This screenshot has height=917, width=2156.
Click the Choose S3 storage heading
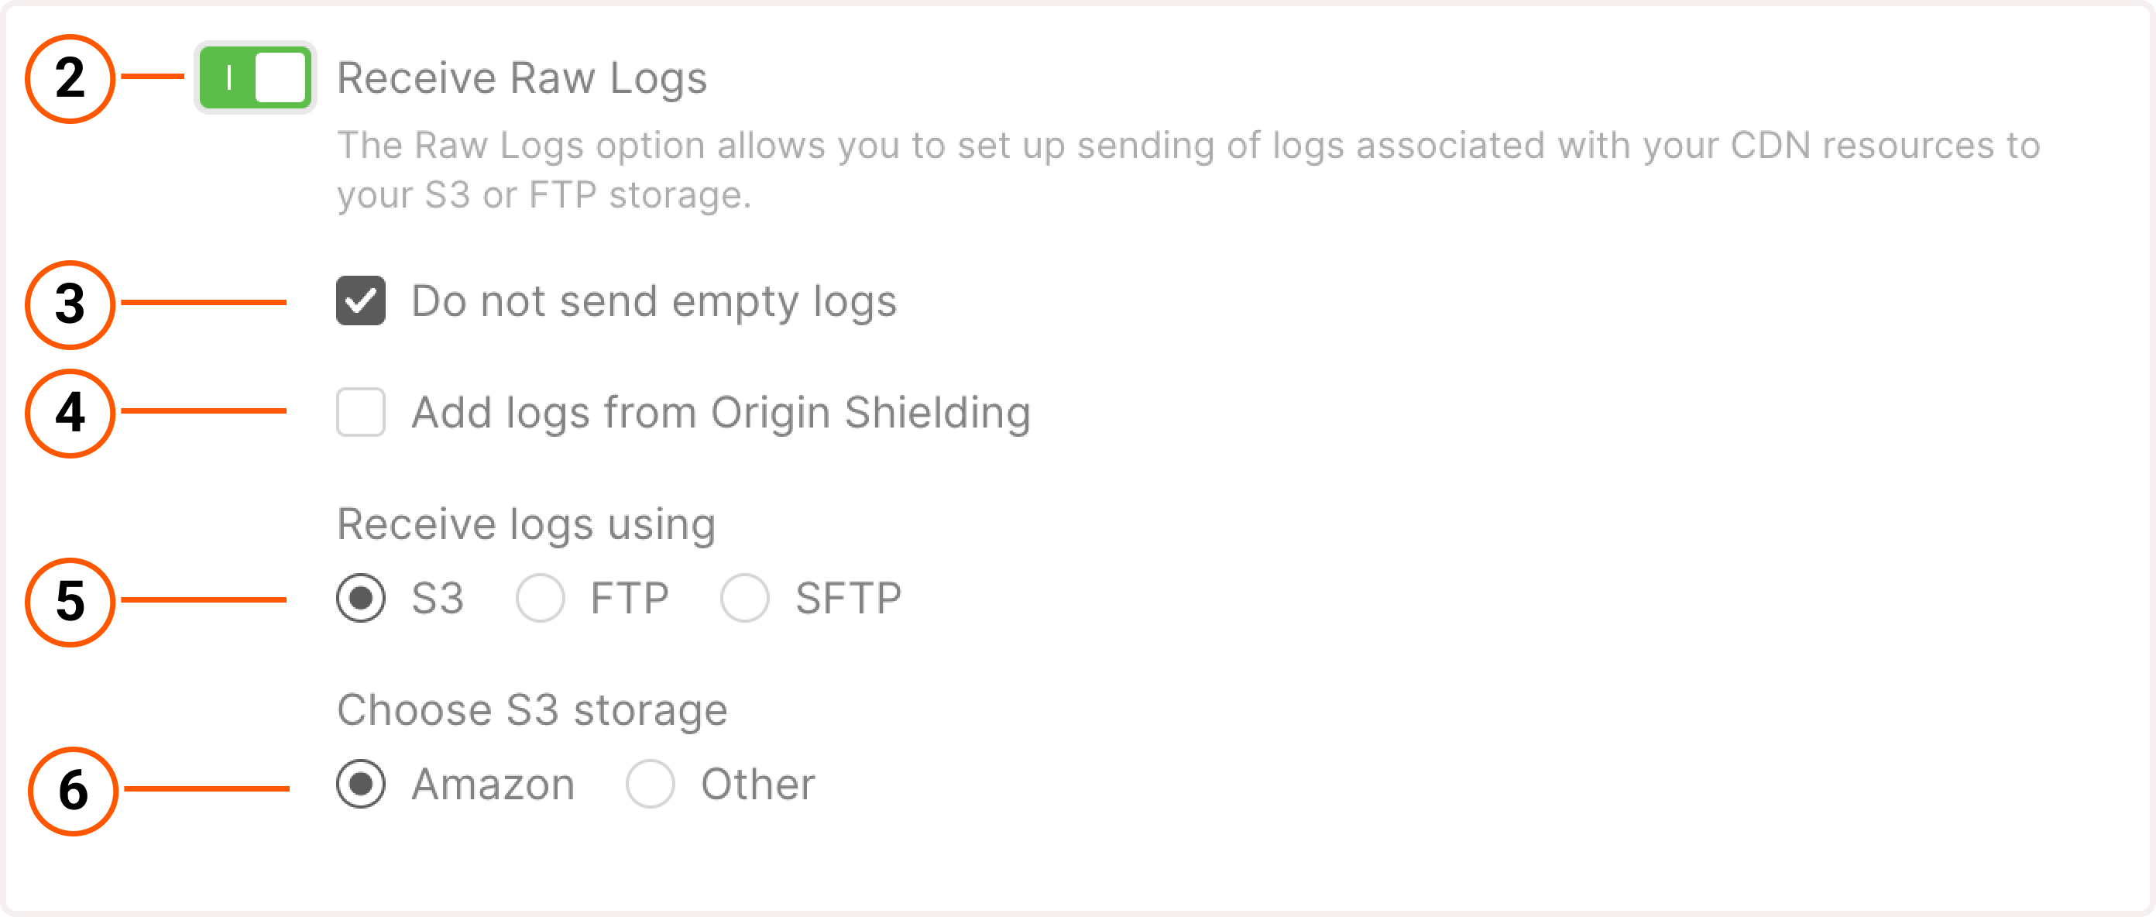(x=532, y=710)
